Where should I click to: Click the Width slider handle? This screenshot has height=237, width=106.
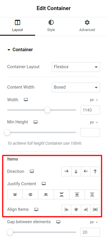click(x=47, y=110)
